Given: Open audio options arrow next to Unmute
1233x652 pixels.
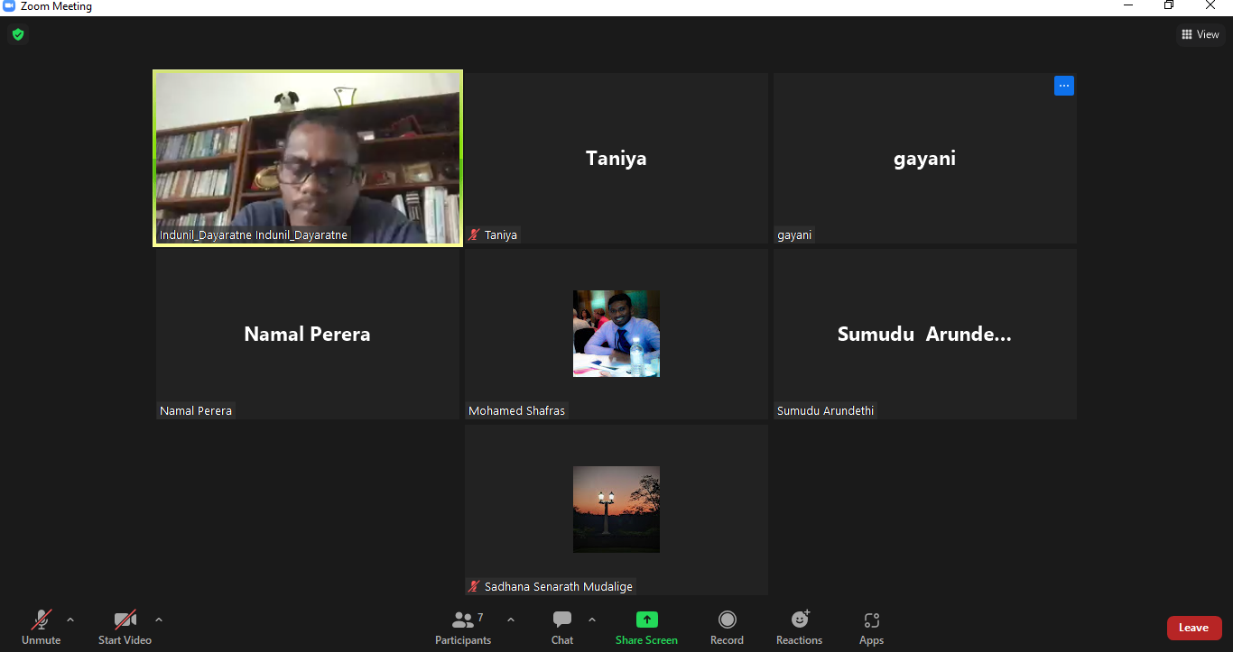Looking at the screenshot, I should tap(70, 620).
